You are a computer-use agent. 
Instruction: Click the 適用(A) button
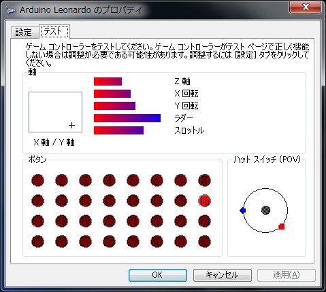pos(287,275)
